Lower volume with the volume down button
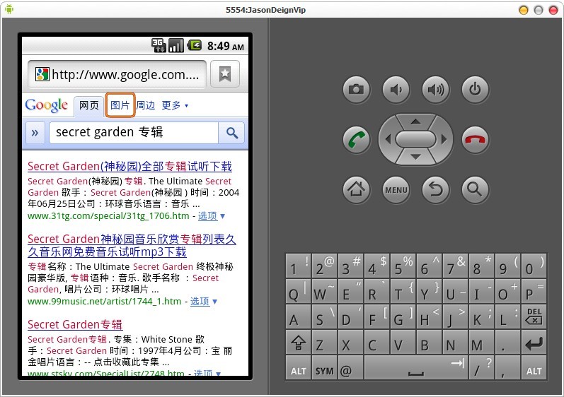 click(x=396, y=89)
